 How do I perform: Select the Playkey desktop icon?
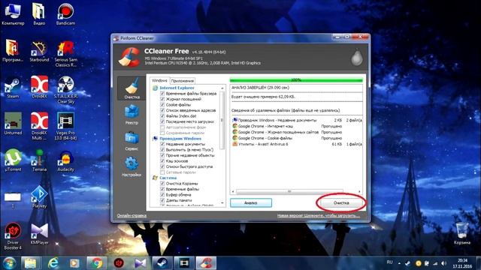(39, 196)
